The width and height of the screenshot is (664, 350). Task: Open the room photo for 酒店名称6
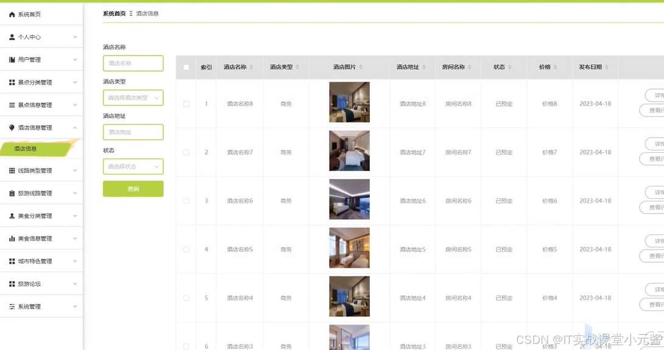(x=350, y=199)
